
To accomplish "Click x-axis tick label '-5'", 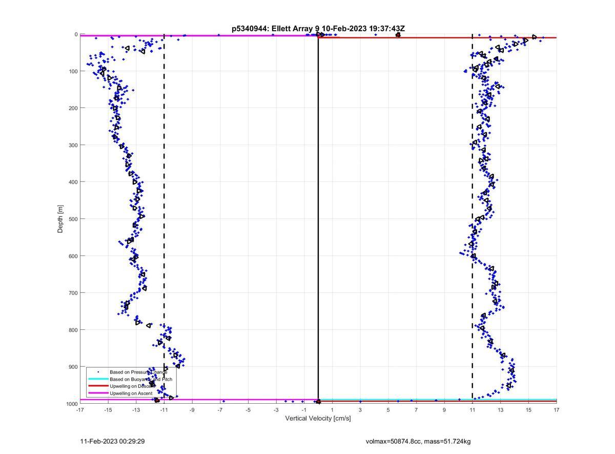I will click(x=248, y=410).
